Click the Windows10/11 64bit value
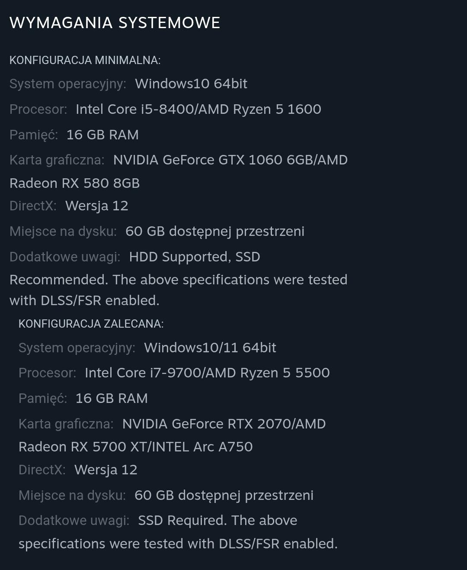The image size is (467, 570). pyautogui.click(x=210, y=348)
